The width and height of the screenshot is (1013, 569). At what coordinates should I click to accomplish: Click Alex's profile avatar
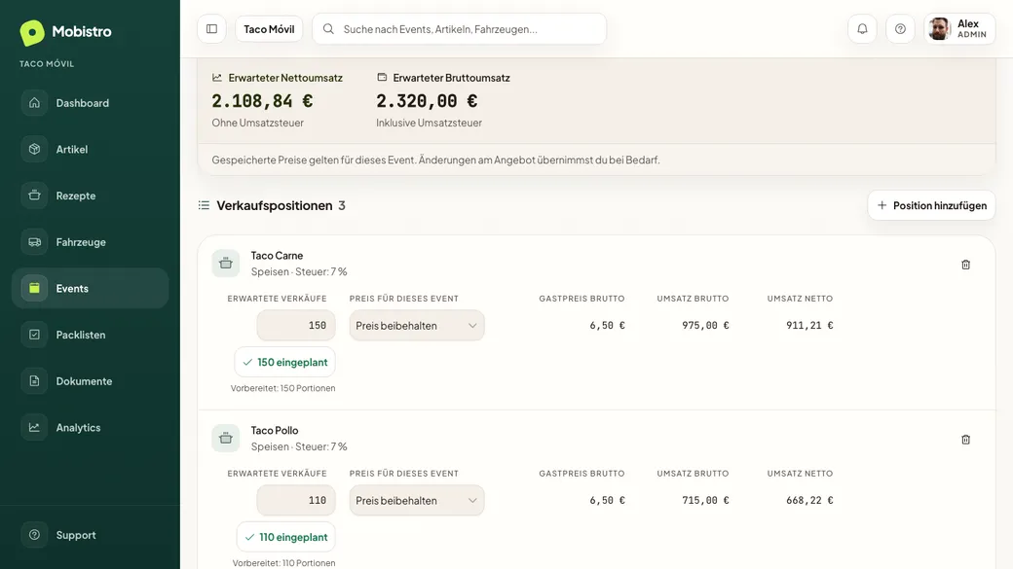939,29
